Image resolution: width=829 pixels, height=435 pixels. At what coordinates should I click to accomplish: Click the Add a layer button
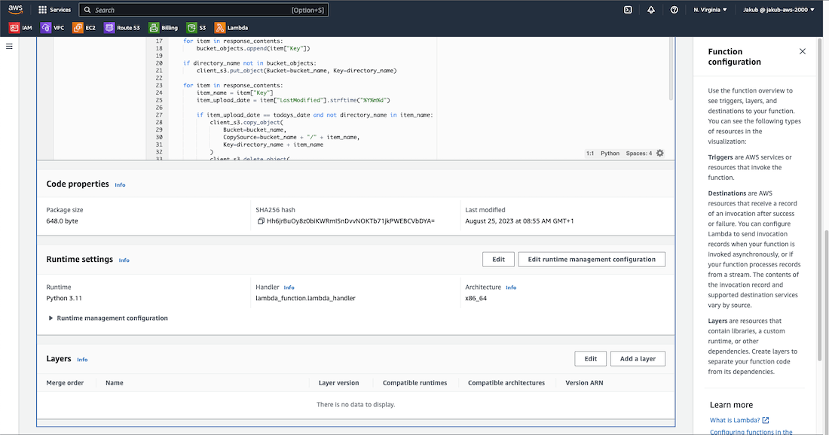coord(638,359)
